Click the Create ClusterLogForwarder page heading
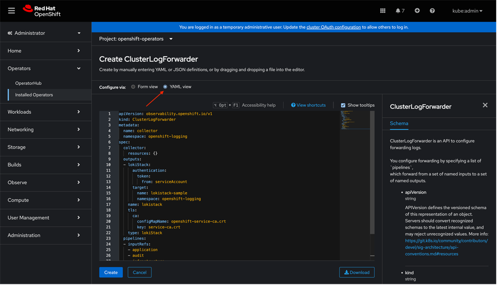 149,59
